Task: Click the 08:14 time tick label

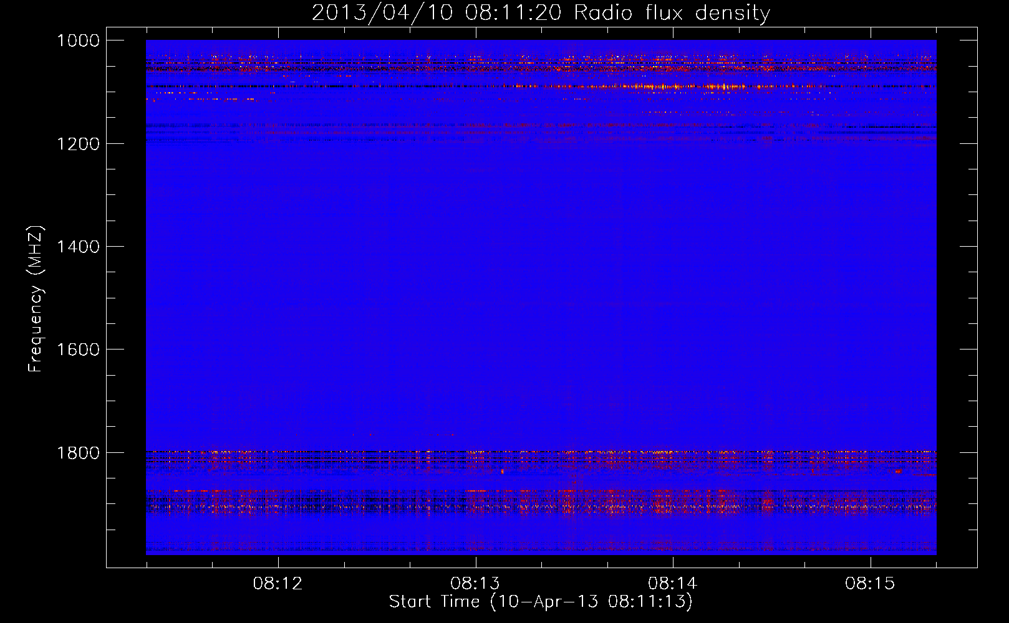Action: click(672, 584)
